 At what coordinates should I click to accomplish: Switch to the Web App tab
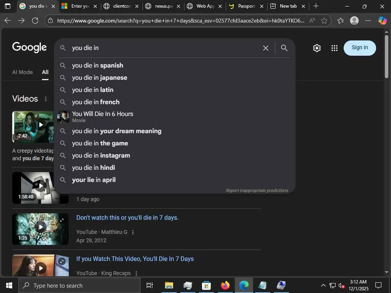pyautogui.click(x=205, y=6)
